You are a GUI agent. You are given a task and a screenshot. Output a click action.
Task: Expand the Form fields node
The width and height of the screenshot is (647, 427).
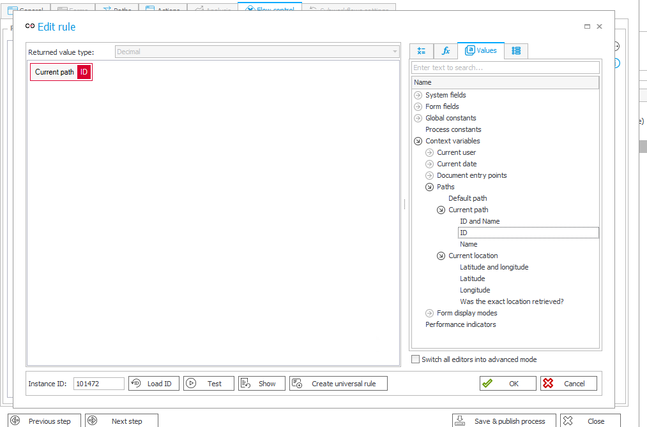click(418, 106)
